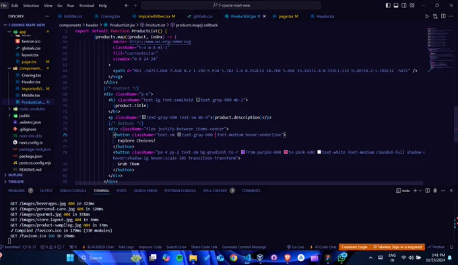Launch new terminal with plus icon
458x265 pixels.
(x=415, y=190)
